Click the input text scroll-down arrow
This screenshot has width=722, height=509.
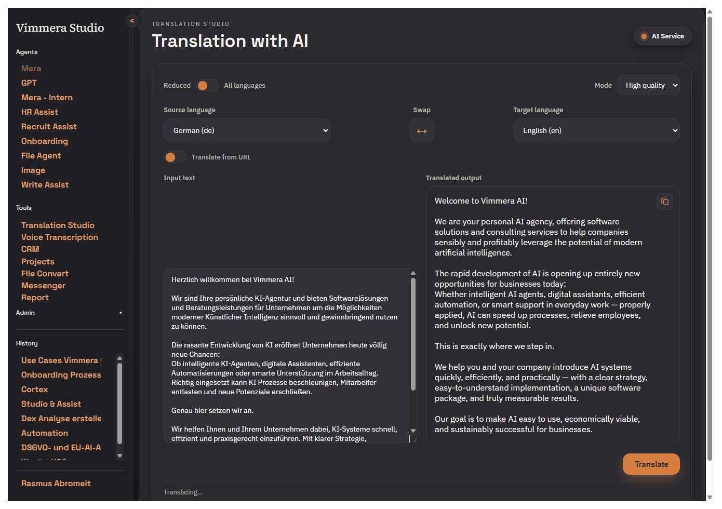(x=413, y=431)
